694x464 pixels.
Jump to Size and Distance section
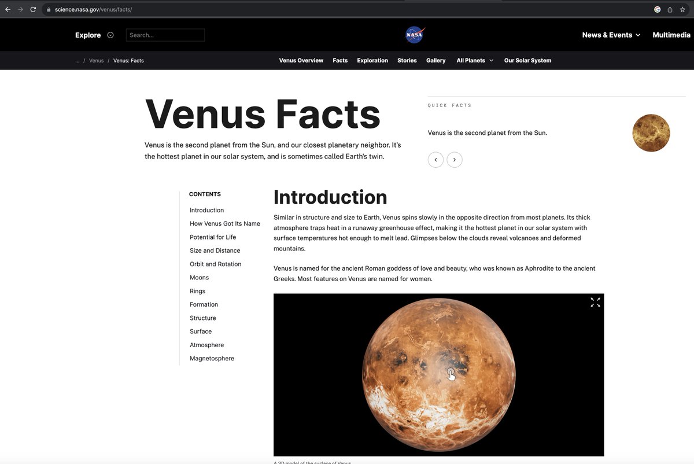click(215, 251)
